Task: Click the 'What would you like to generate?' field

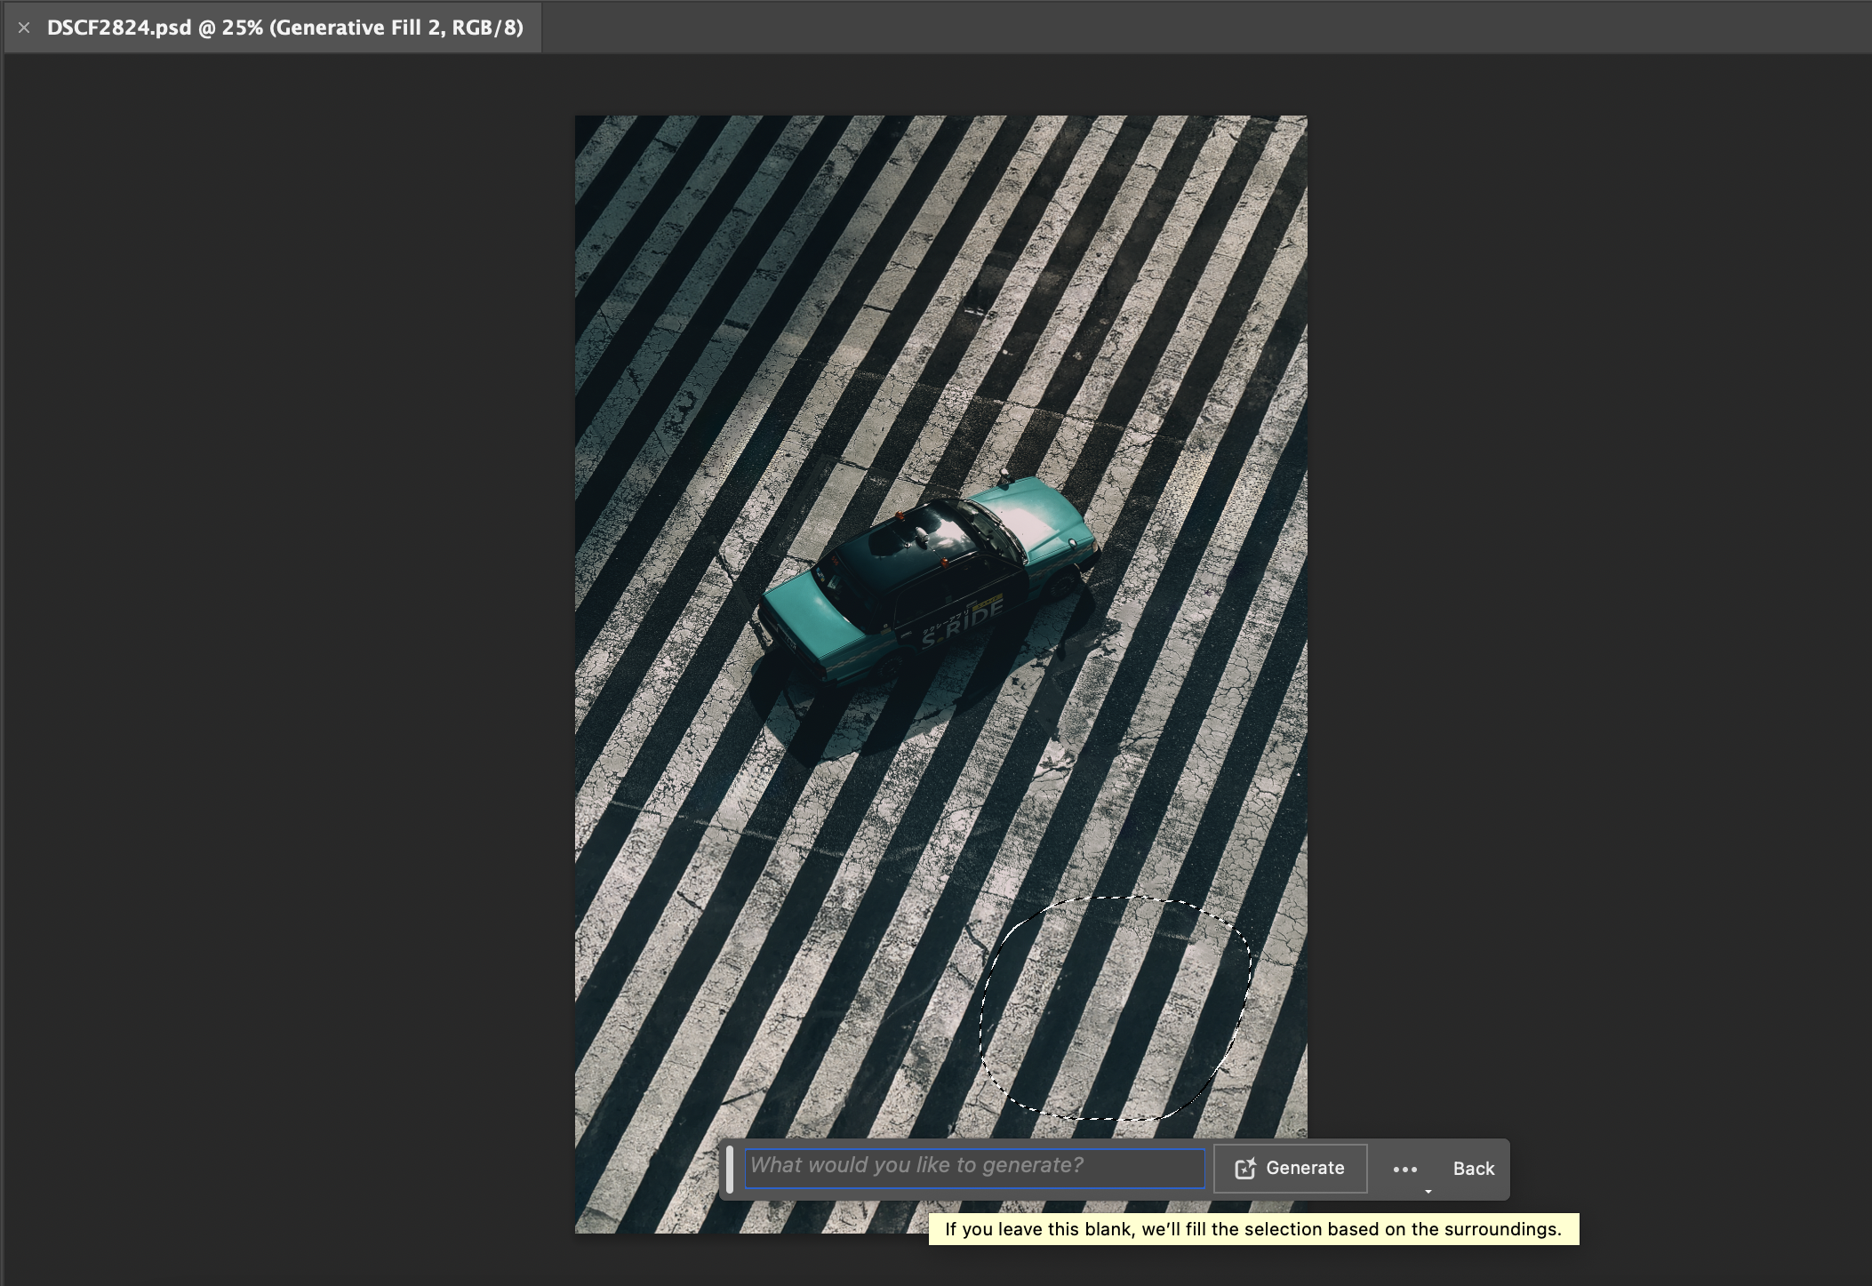Action: click(x=974, y=1167)
